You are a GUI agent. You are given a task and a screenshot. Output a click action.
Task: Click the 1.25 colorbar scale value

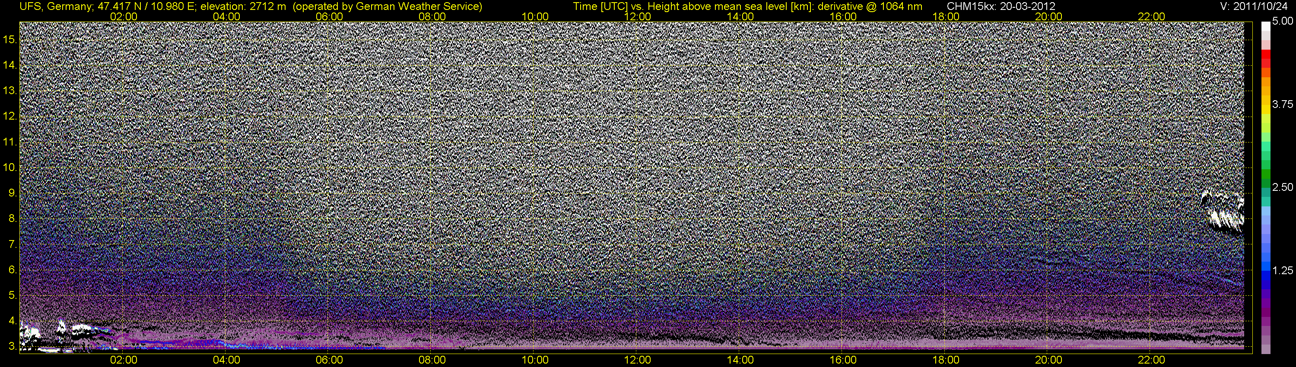(x=1283, y=270)
